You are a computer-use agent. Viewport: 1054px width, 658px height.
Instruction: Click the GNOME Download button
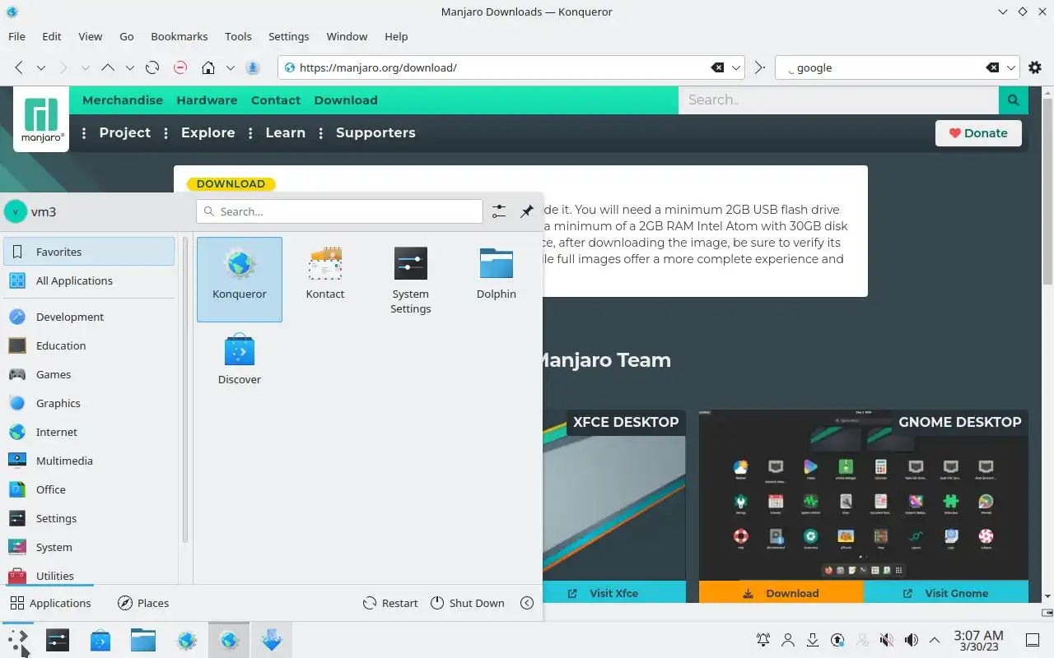781,593
